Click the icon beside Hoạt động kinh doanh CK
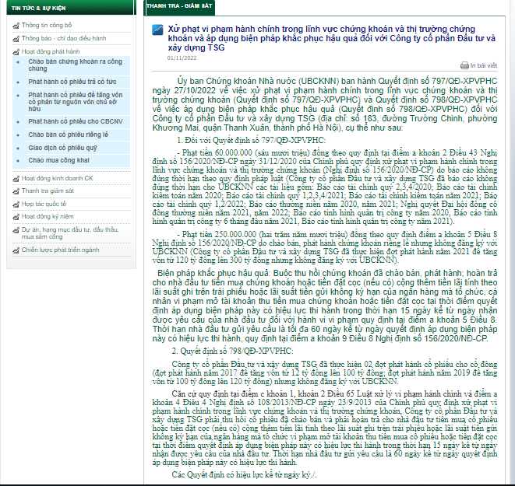 point(16,178)
